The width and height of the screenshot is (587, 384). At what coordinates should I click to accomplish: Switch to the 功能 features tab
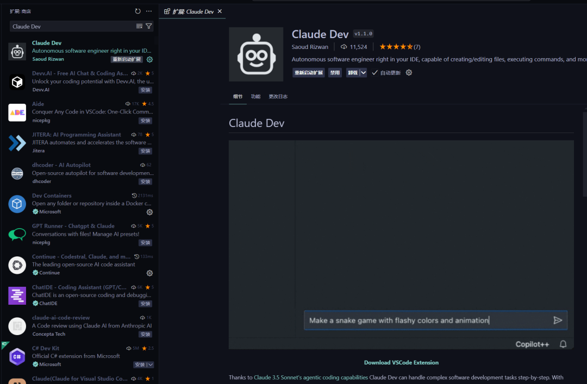point(255,97)
